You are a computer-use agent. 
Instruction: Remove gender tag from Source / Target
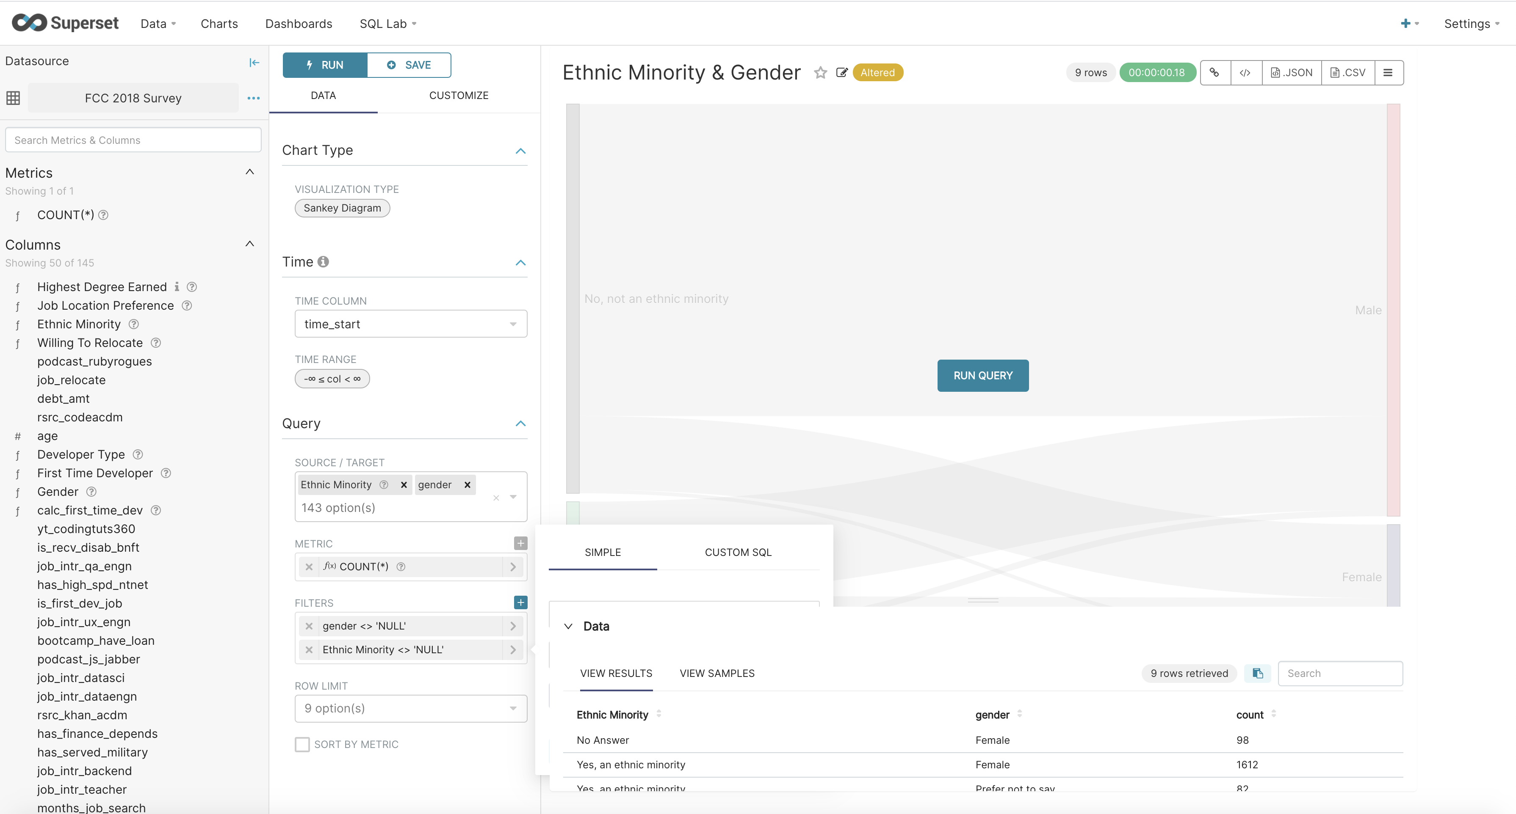[467, 485]
